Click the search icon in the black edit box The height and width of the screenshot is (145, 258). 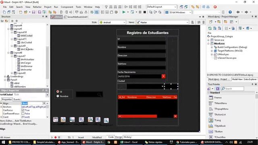click(x=99, y=94)
